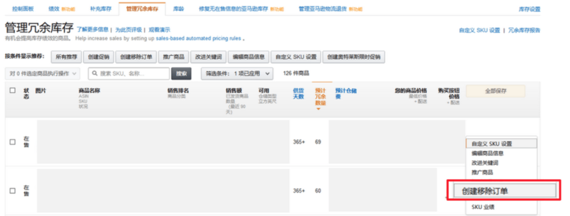
Task: Open 筛选条件: 1 项已应用 dropdown
Action: pos(237,74)
